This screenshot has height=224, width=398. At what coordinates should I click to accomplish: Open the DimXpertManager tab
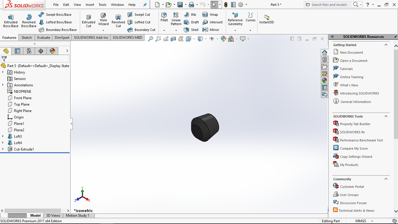coord(41,51)
